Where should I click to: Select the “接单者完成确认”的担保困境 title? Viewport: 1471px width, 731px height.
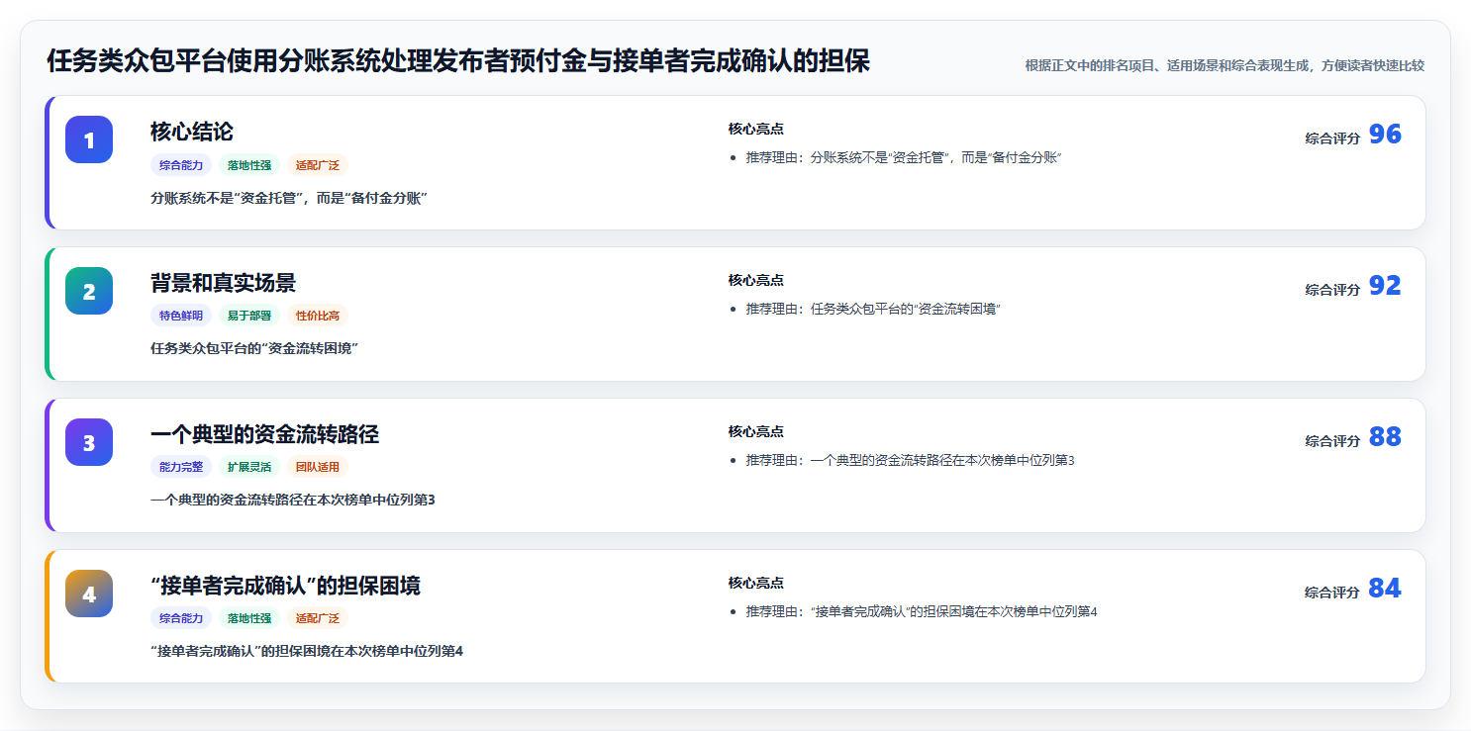(285, 586)
